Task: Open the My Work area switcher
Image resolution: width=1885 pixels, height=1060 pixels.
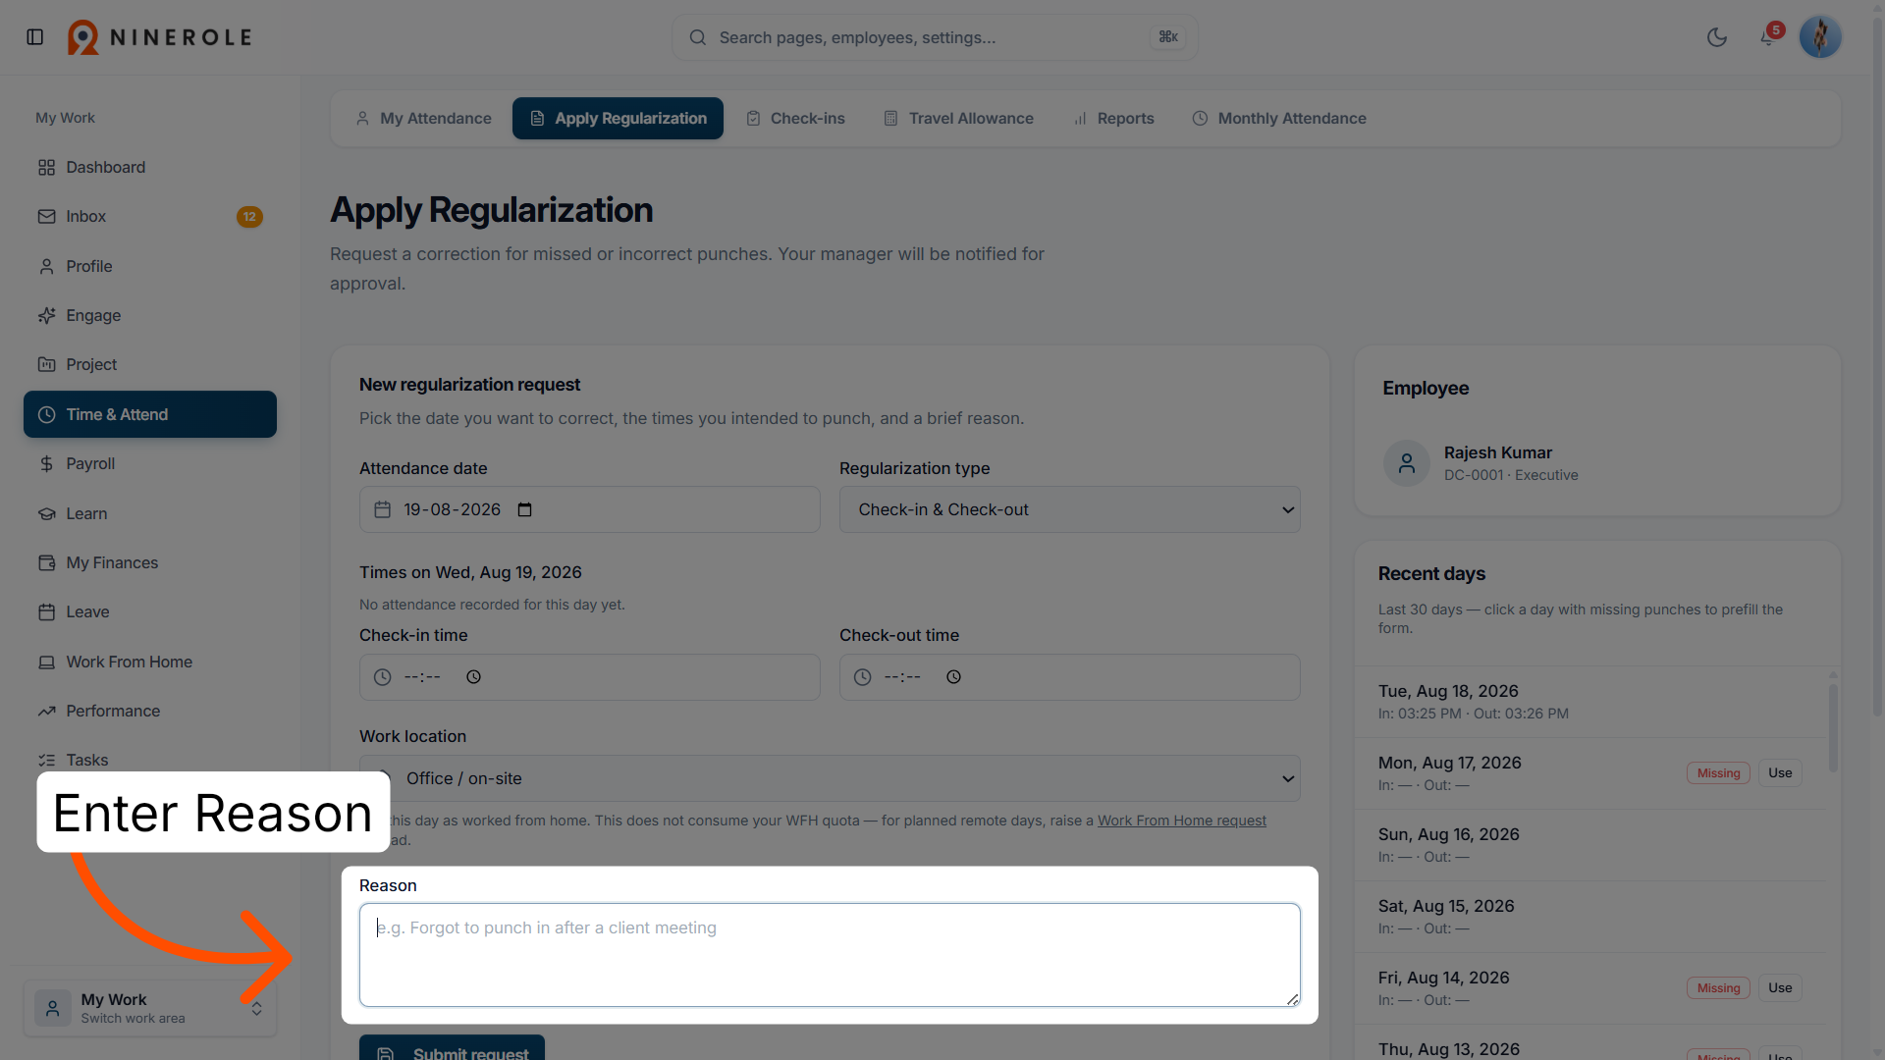Action: pos(150,1008)
